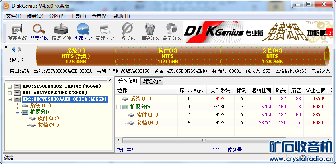
Task: Click the 起始柱面 column header
Action: coord(261,91)
